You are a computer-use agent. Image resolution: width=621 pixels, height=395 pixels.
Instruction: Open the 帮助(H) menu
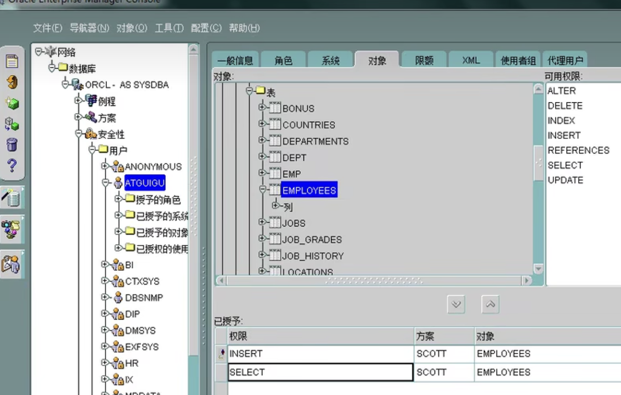[x=244, y=28]
